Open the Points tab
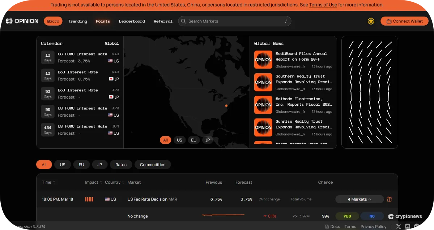434x230 pixels. coord(103,21)
